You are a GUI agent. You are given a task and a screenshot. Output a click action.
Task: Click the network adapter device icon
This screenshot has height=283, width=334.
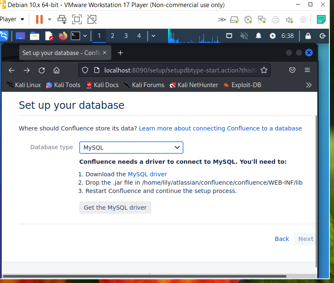click(262, 20)
